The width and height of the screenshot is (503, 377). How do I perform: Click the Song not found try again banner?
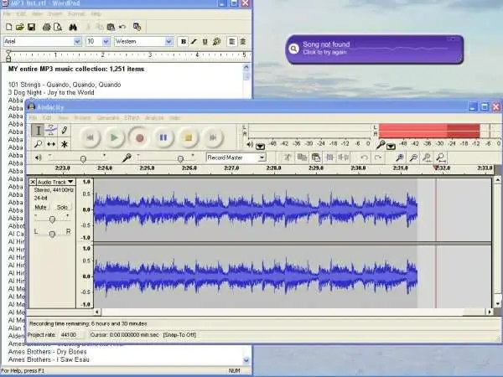click(375, 49)
